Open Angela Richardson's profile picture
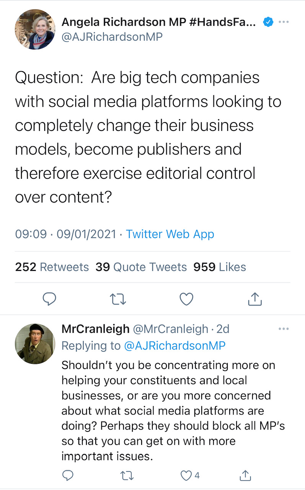This screenshot has width=305, height=490. click(34, 30)
